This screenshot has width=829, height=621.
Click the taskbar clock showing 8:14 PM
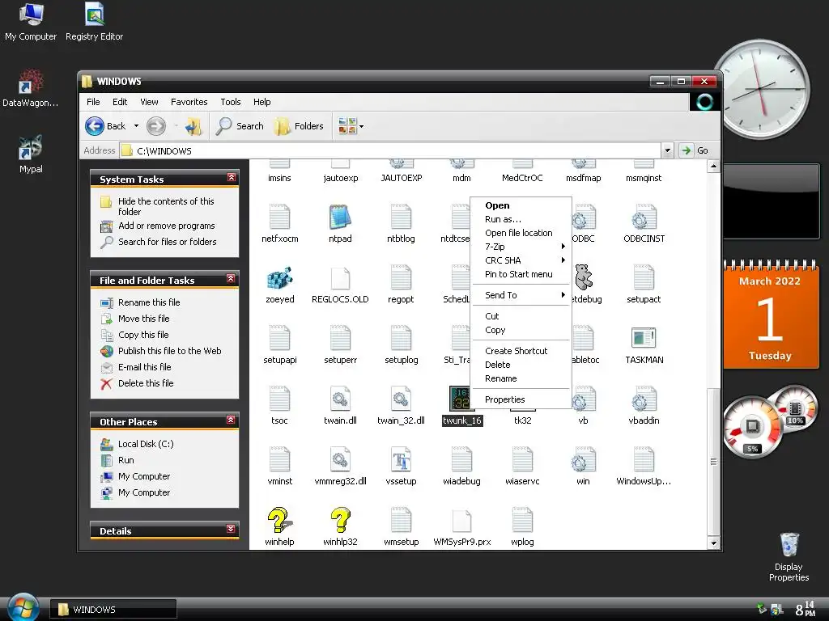pyautogui.click(x=806, y=609)
